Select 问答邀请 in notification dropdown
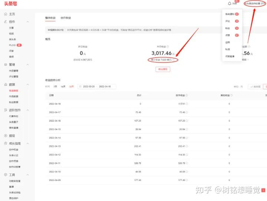This screenshot has height=201, width=267. pyautogui.click(x=230, y=56)
